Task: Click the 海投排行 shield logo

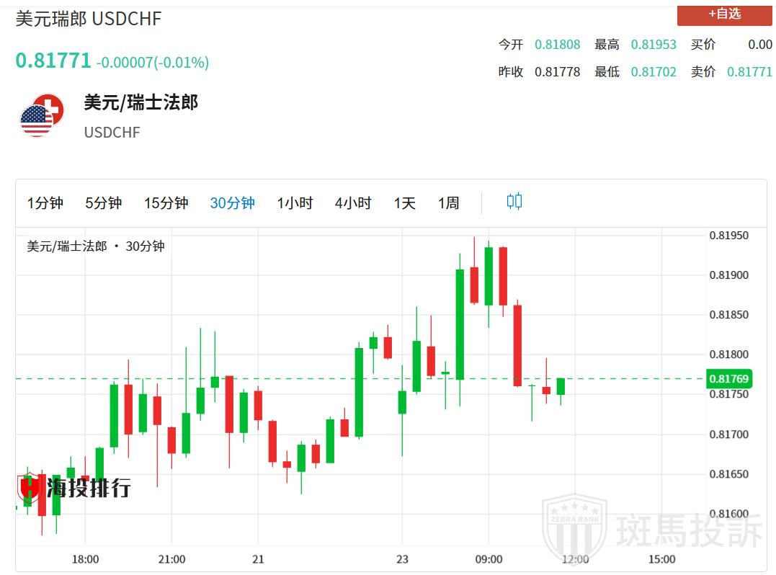Action: pyautogui.click(x=30, y=488)
